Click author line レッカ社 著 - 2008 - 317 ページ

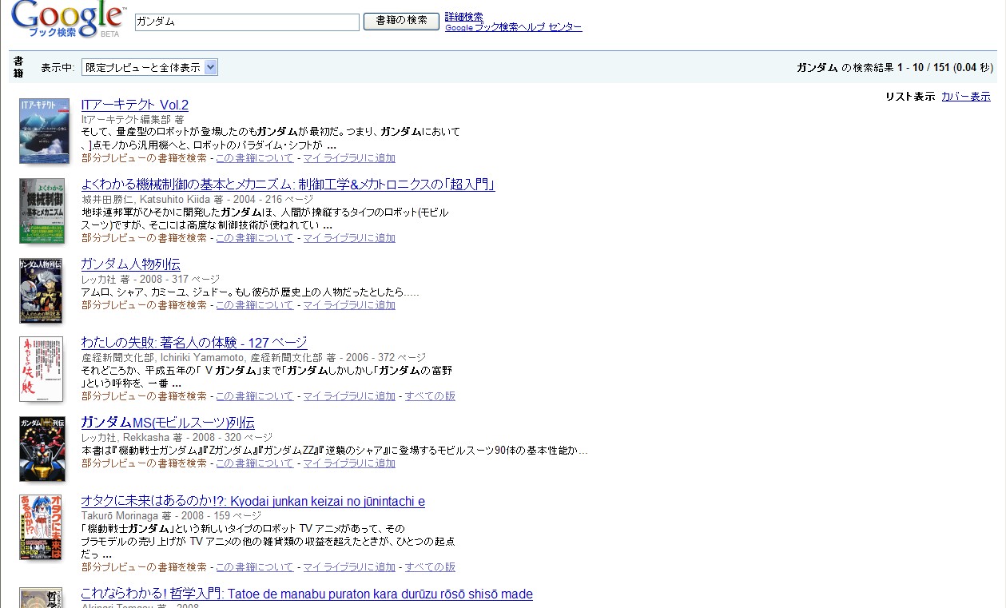(150, 280)
